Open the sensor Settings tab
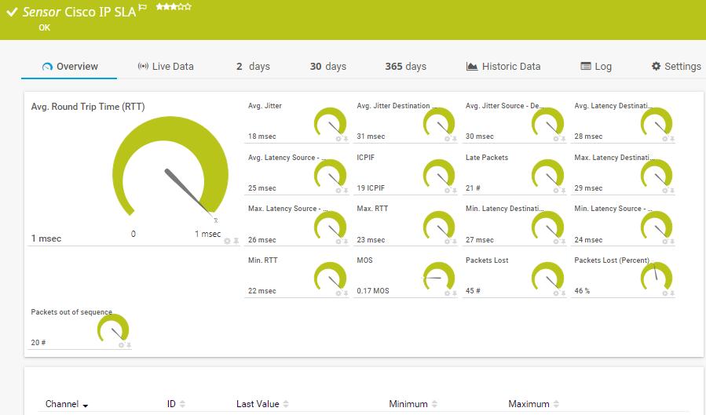Viewport: 706px width, 415px height. (676, 67)
